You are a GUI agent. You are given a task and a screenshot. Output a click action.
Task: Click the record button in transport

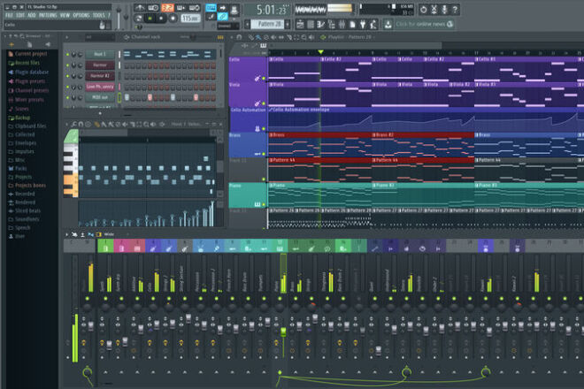pos(173,18)
